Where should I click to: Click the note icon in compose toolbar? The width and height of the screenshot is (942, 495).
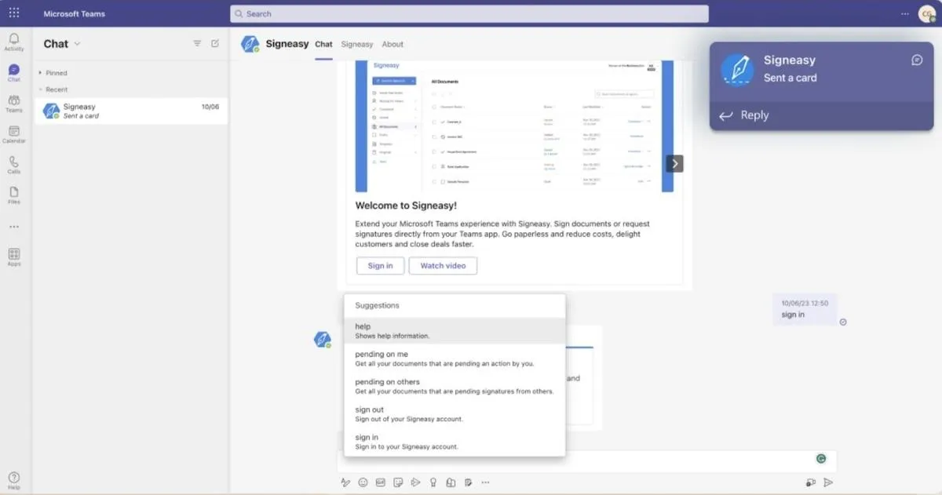[468, 482]
